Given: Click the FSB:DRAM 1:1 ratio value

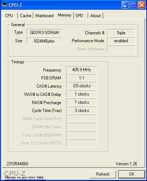Looking at the screenshot, I should coord(81,78).
